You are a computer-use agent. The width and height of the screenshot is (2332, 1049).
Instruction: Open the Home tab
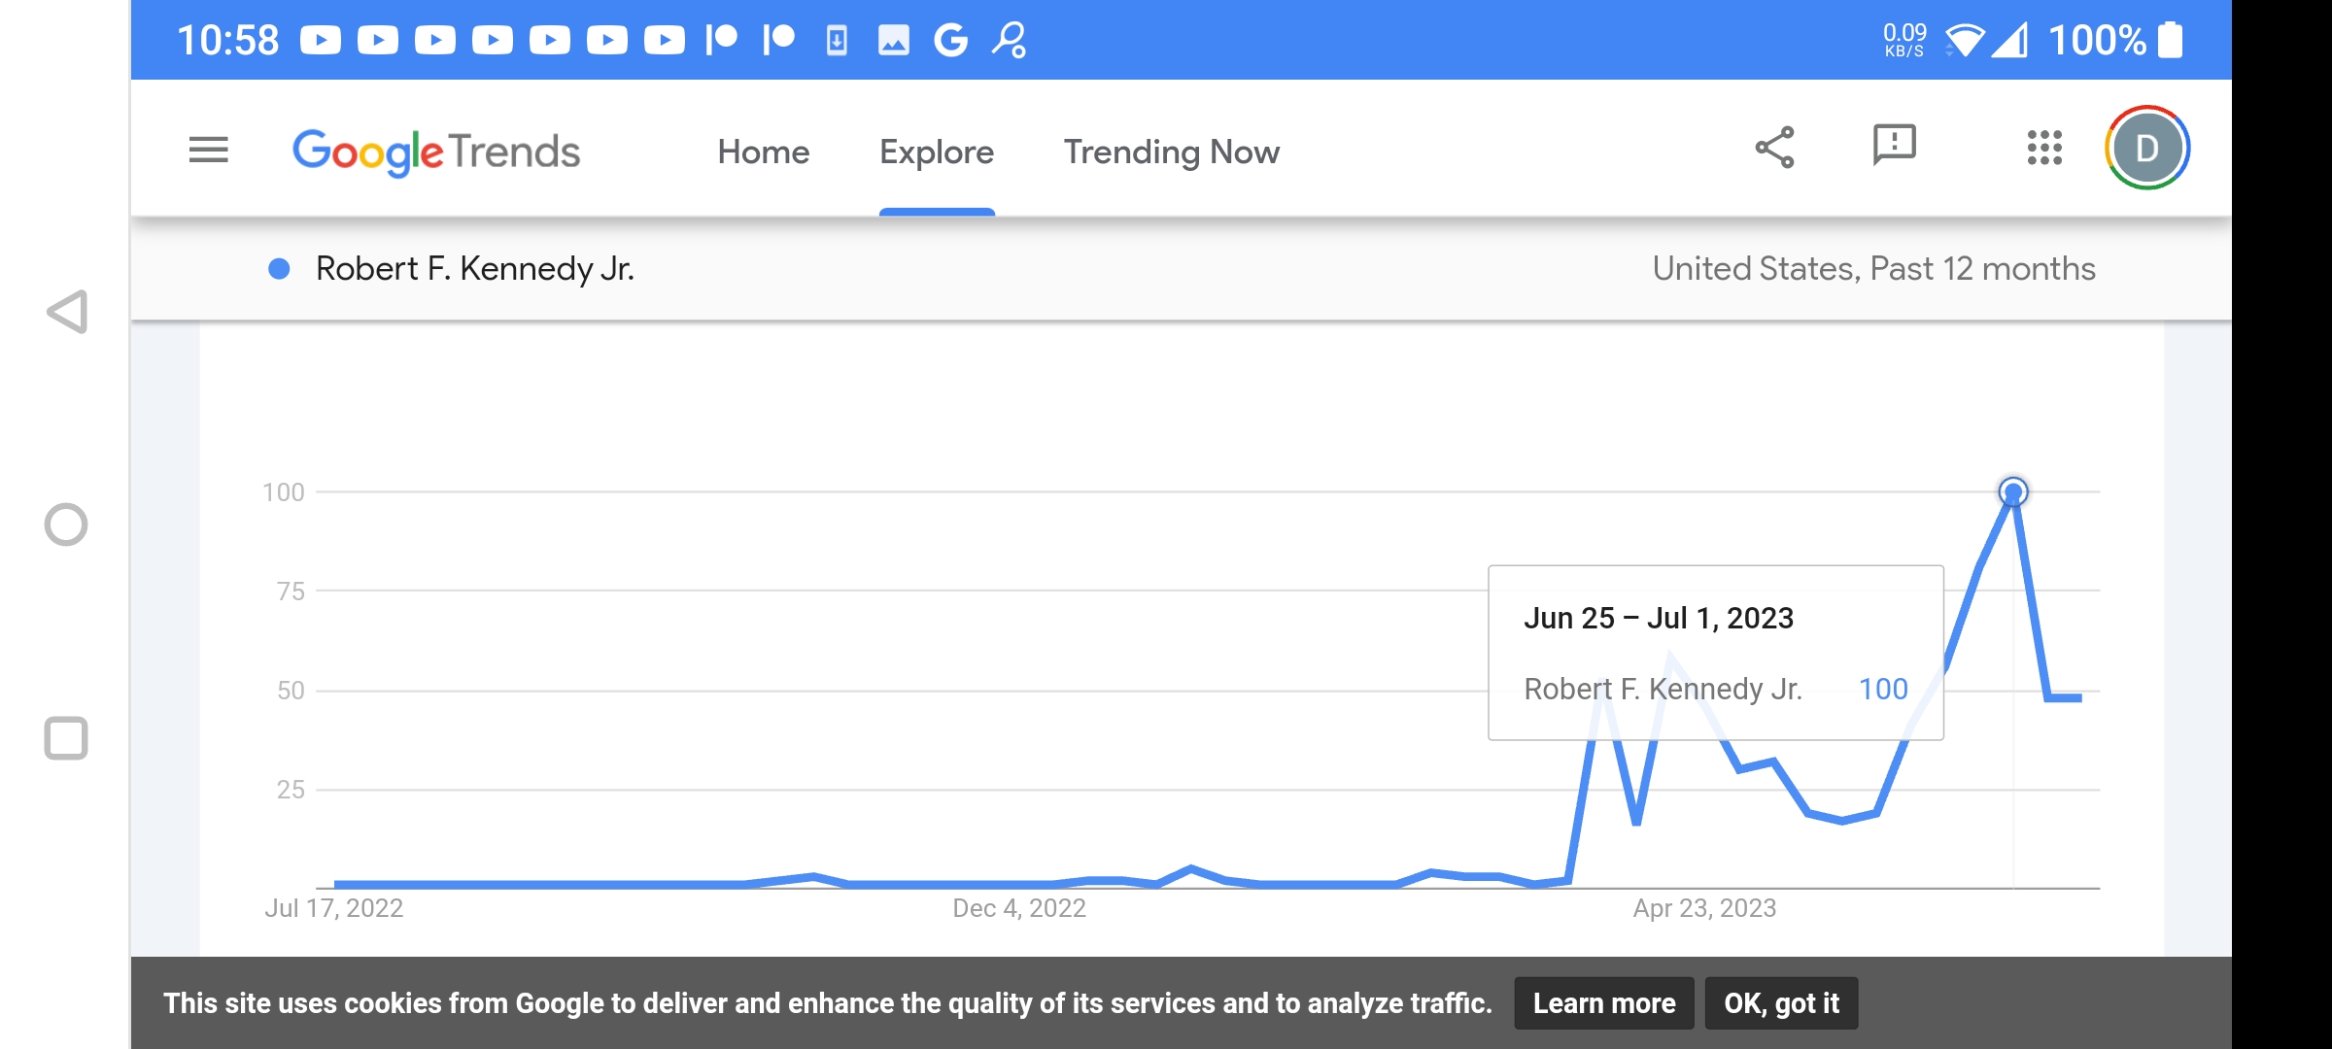point(763,152)
